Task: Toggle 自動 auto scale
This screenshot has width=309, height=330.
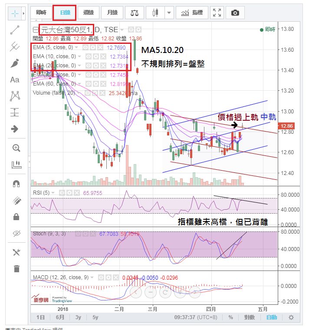Action: tap(272, 317)
